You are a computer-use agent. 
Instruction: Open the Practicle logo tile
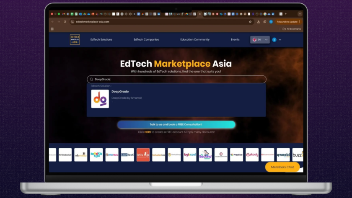236,155
